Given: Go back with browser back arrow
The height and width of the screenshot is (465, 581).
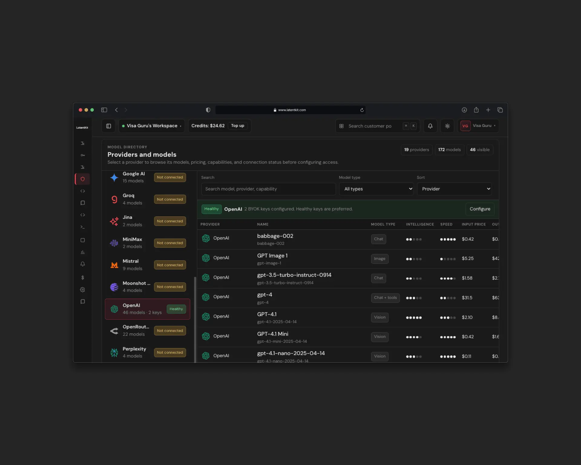Looking at the screenshot, I should [x=117, y=110].
